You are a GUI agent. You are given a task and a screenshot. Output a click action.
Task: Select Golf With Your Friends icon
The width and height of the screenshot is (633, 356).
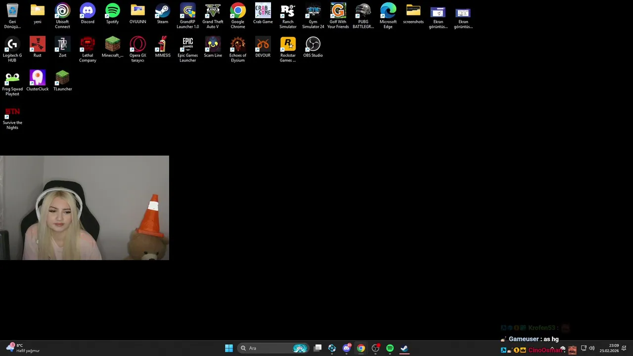click(x=338, y=16)
